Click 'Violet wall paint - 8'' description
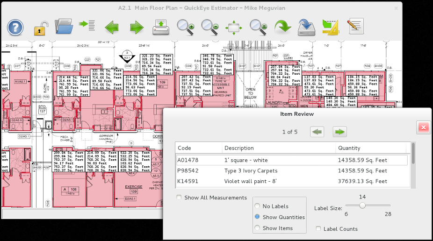The height and width of the screenshot is (241, 433). tap(251, 181)
